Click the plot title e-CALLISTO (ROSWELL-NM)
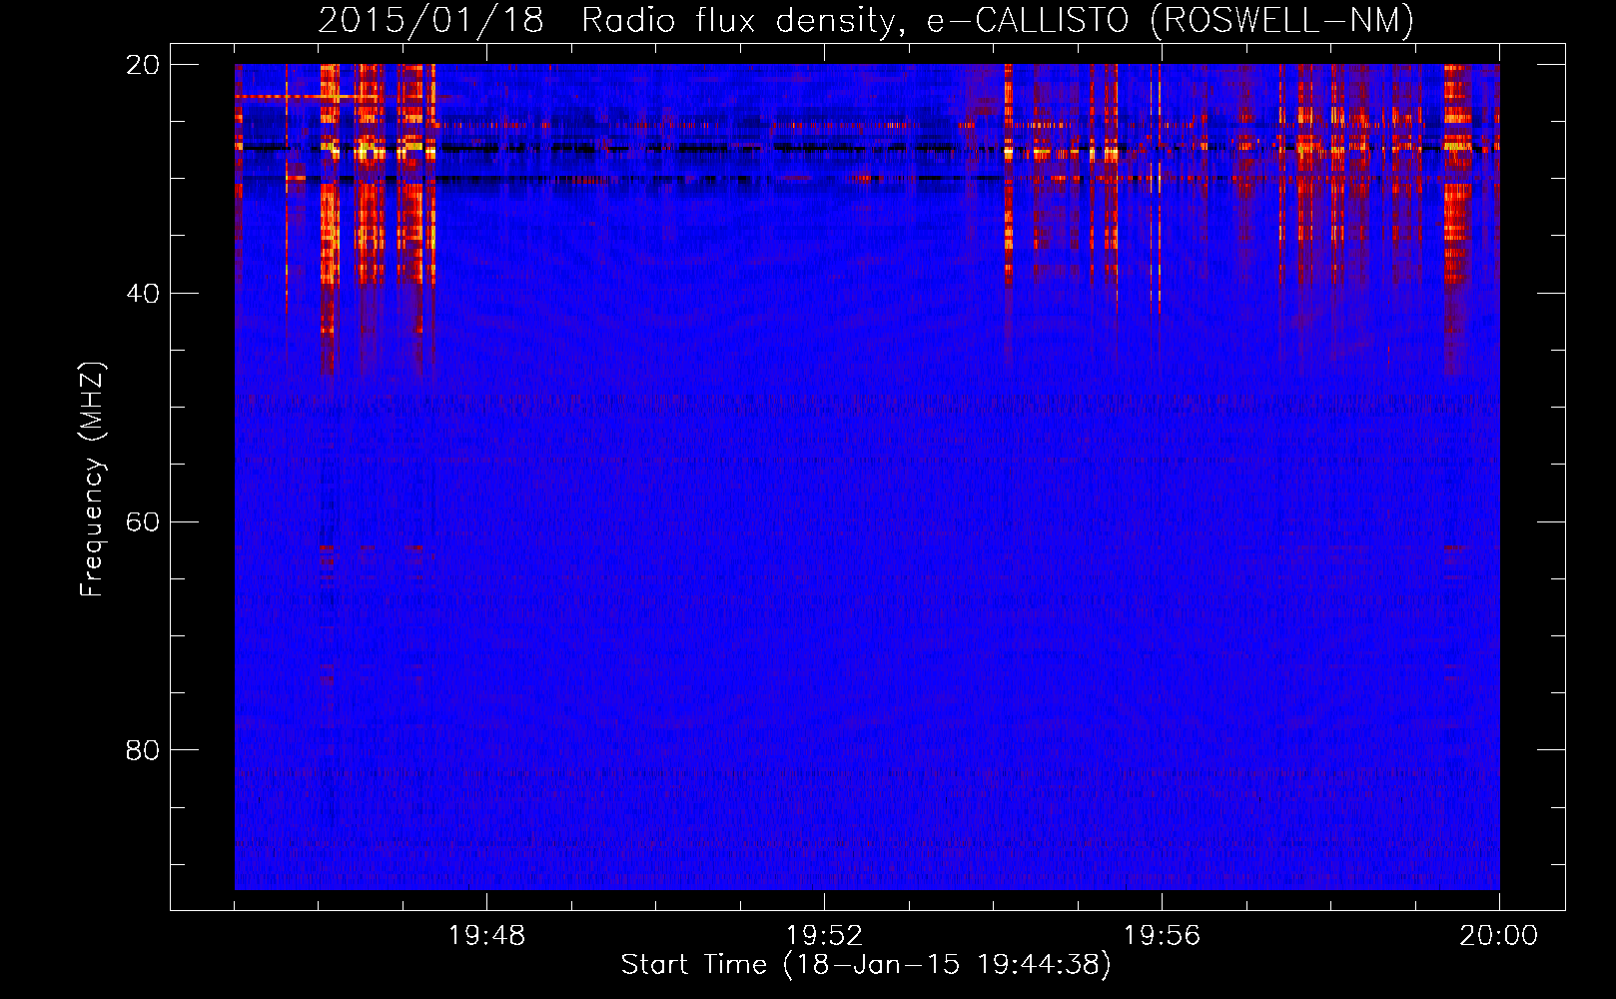Viewport: 1616px width, 999px height. pyautogui.click(x=1171, y=20)
